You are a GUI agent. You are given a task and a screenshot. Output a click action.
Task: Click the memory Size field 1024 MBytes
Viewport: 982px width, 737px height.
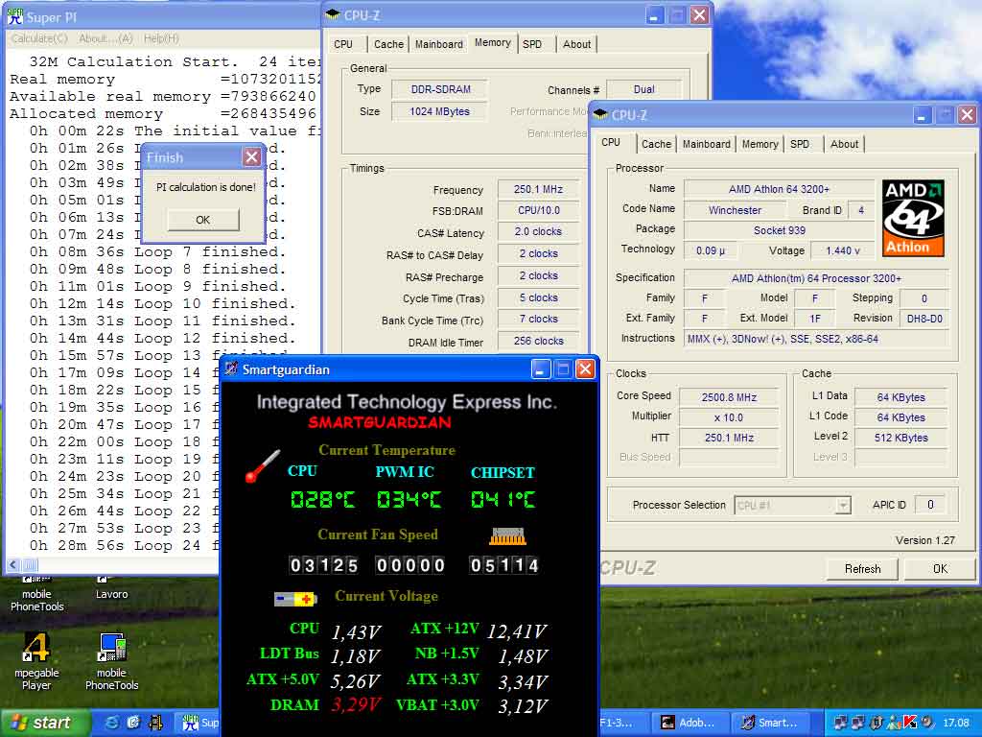coord(440,111)
